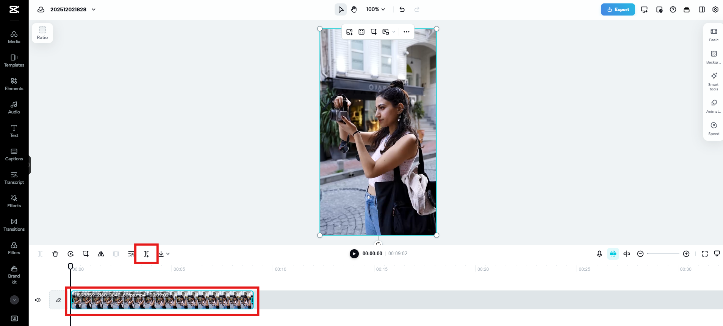The height and width of the screenshot is (326, 723).
Task: Click the AI split scenes icon
Action: point(146,254)
